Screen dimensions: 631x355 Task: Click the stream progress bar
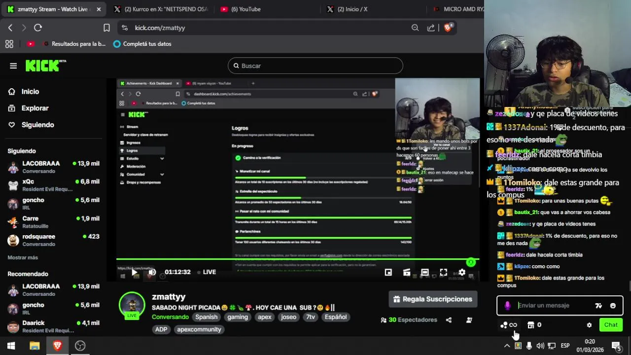click(x=298, y=259)
